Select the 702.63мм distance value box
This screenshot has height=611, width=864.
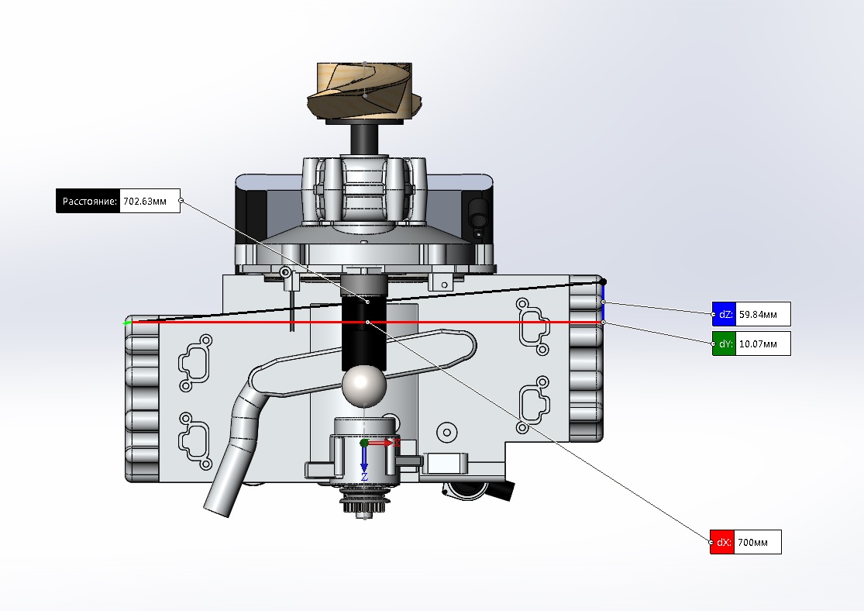tap(150, 202)
